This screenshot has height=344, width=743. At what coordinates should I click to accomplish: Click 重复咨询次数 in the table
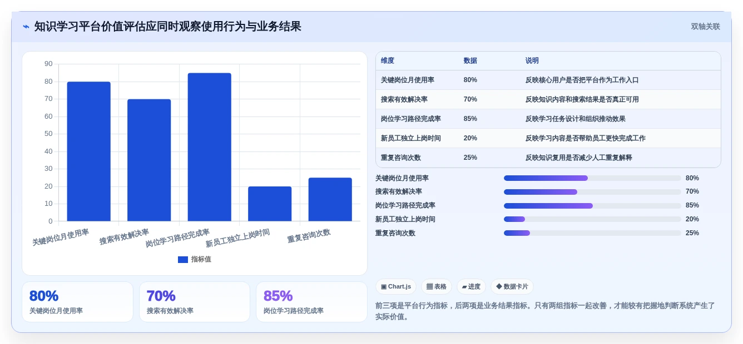pyautogui.click(x=401, y=158)
